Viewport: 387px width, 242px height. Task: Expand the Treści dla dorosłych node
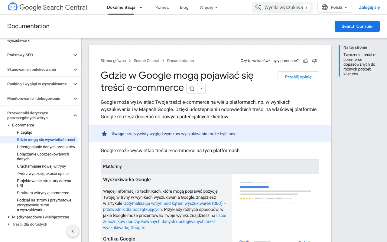[x=9, y=224]
